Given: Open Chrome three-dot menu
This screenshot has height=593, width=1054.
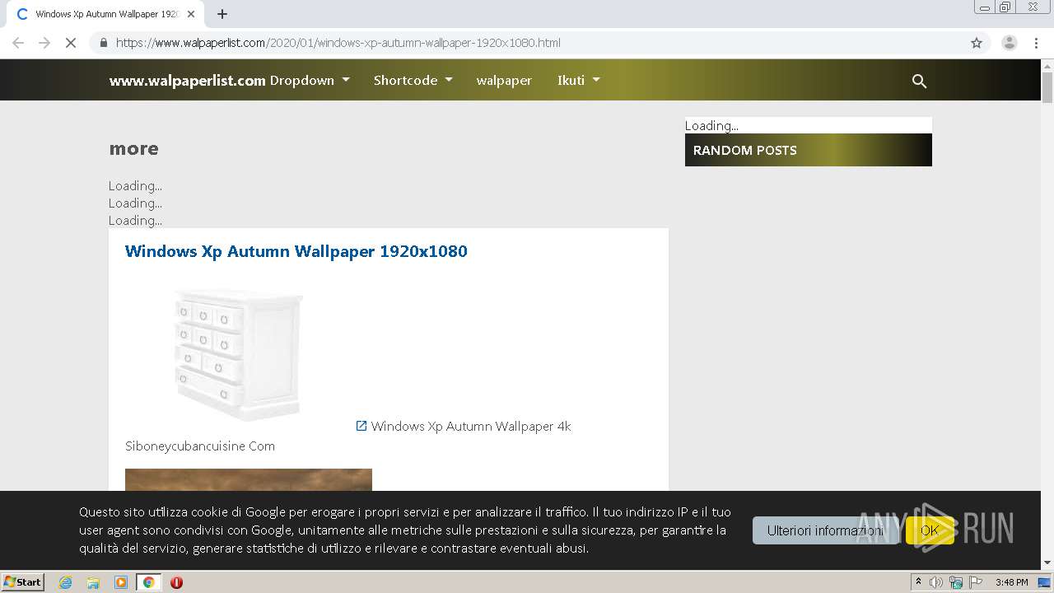Looking at the screenshot, I should 1036,43.
